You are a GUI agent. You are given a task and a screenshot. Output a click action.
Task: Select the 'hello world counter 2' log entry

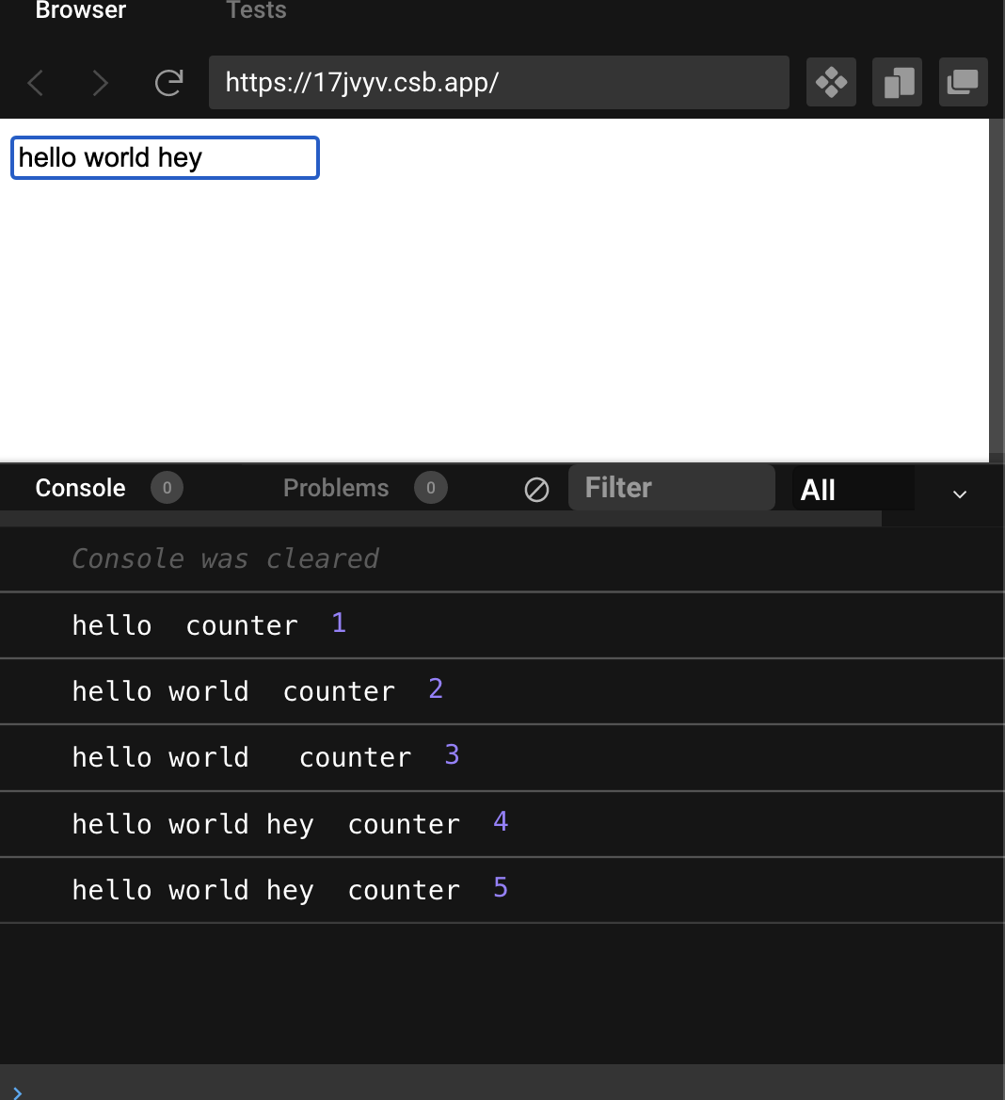coord(502,691)
